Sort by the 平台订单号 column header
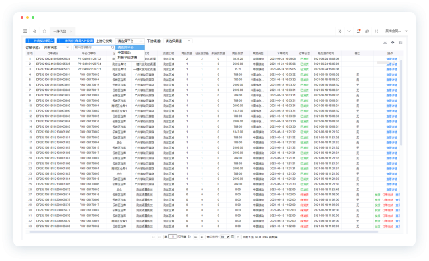Screen dimensions: 429x261 89,54
